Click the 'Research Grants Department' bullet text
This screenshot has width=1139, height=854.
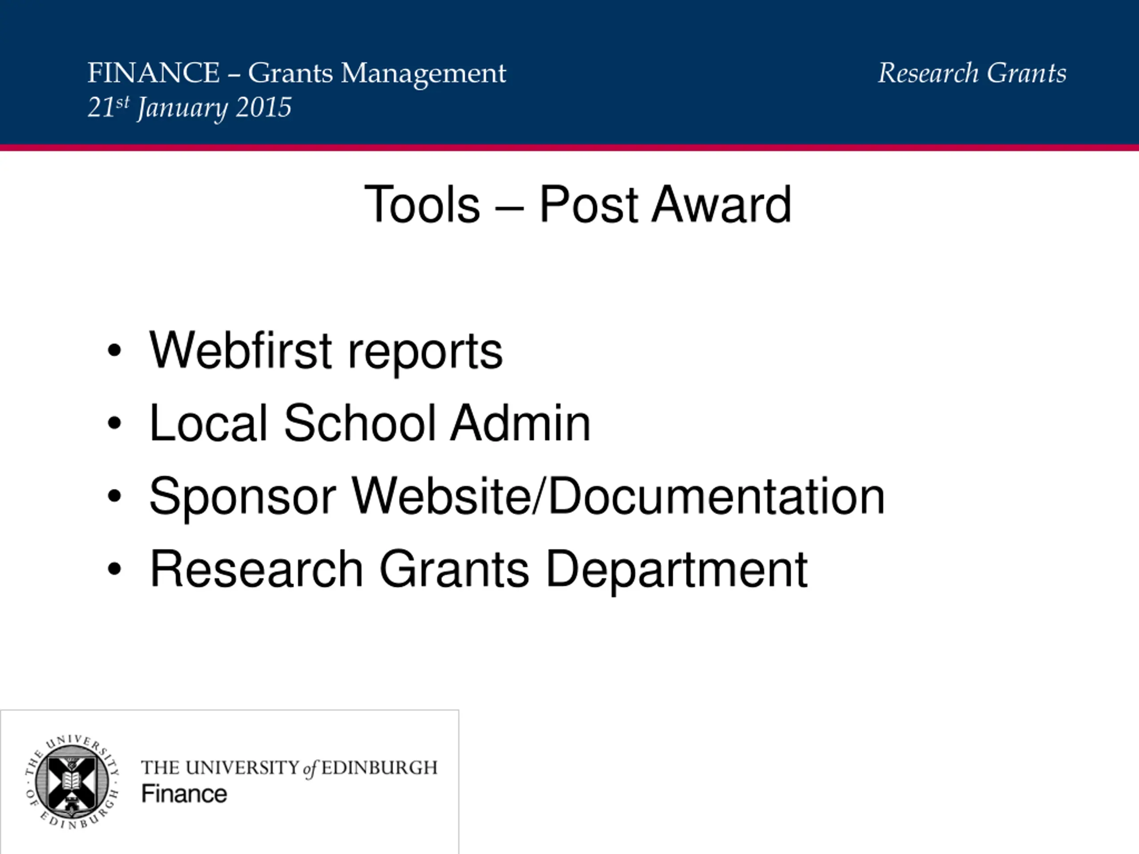(x=478, y=569)
